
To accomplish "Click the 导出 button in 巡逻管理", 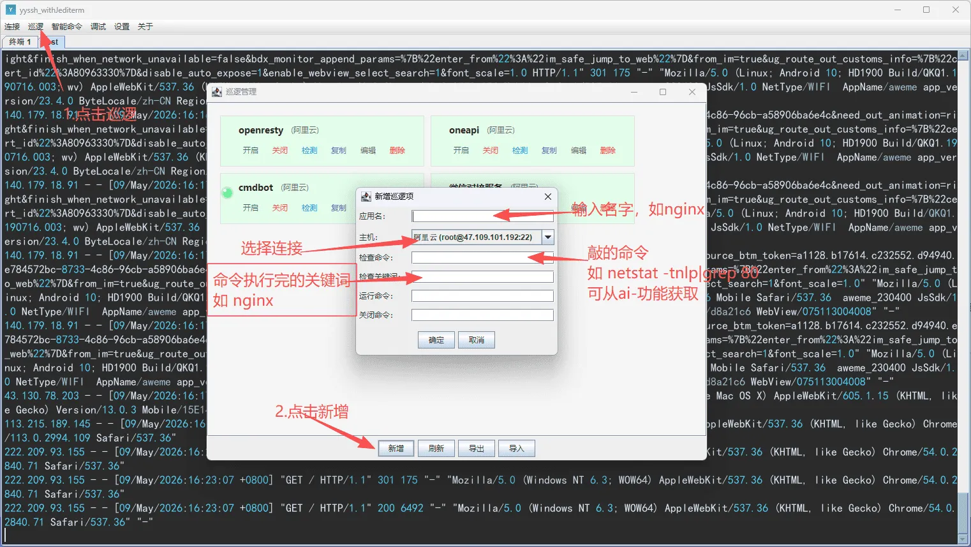I will point(477,449).
